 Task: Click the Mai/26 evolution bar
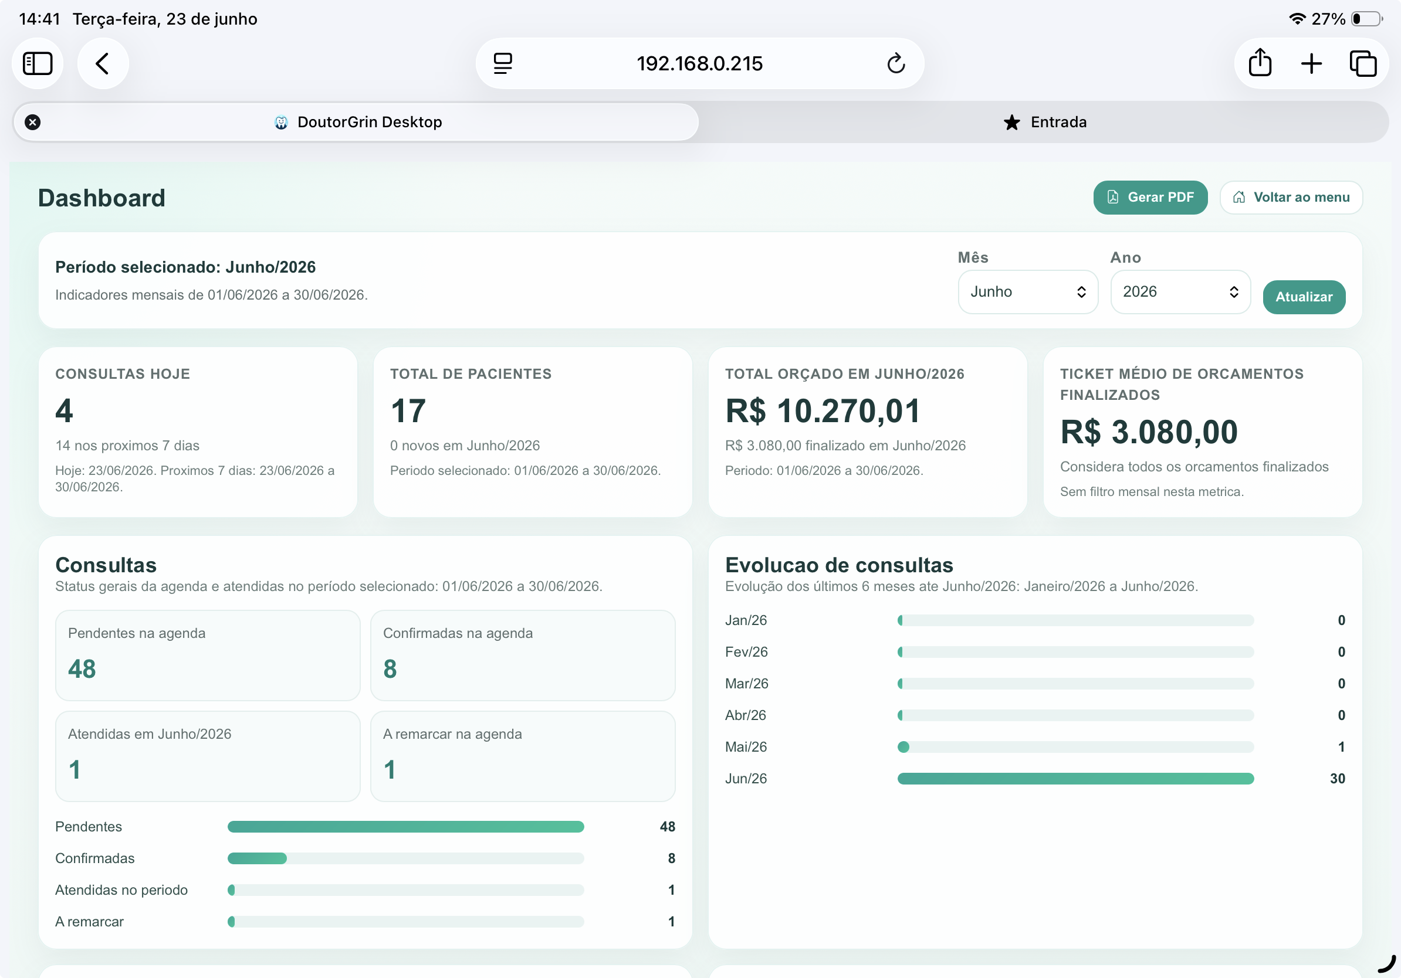point(1075,747)
